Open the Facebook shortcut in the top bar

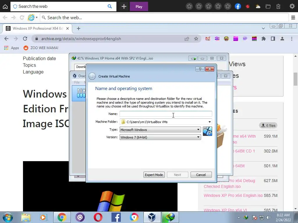tap(238, 6)
